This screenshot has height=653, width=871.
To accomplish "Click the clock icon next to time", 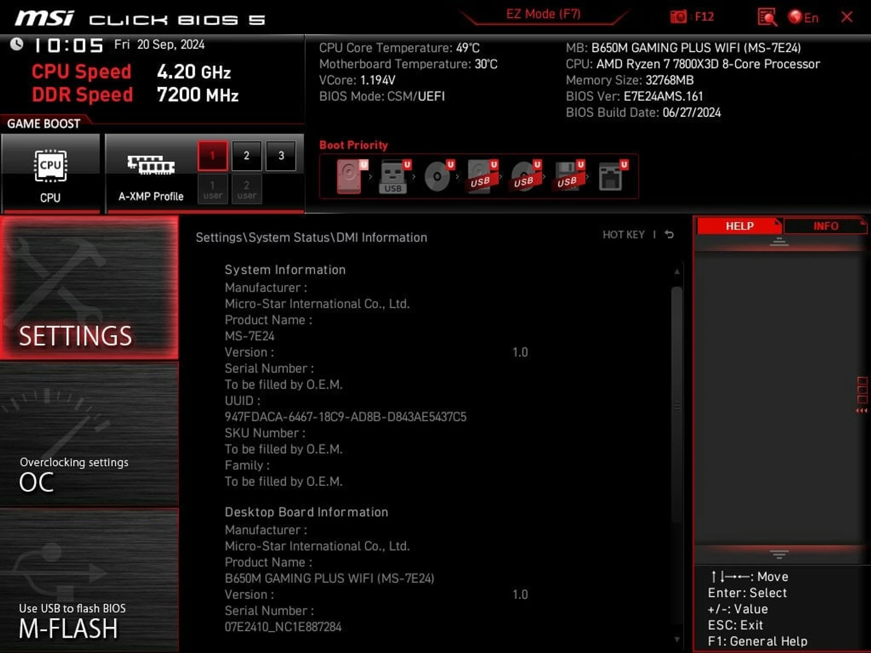I will coord(17,44).
